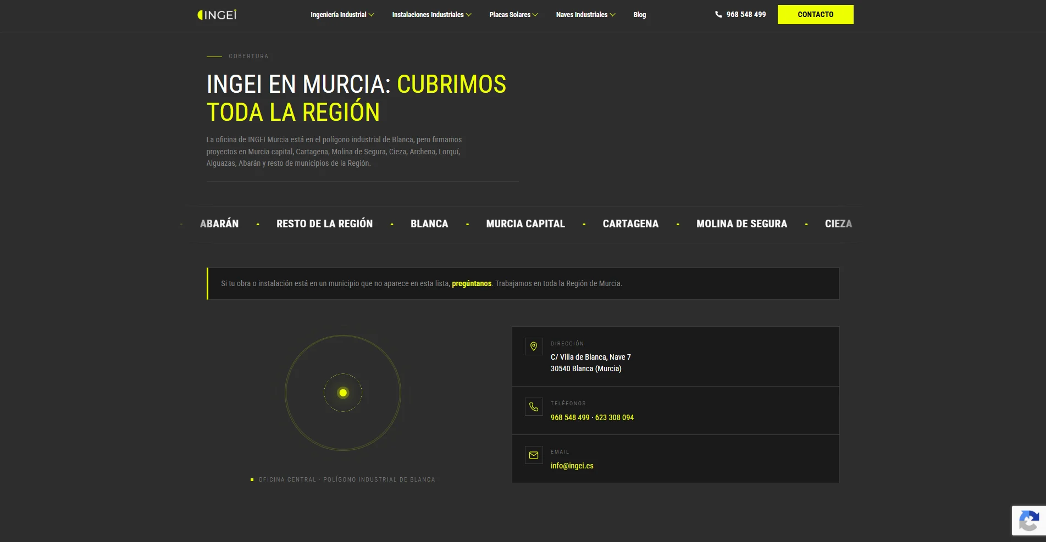Click the phone icon in the header
Viewport: 1046px width, 542px height.
pos(718,14)
